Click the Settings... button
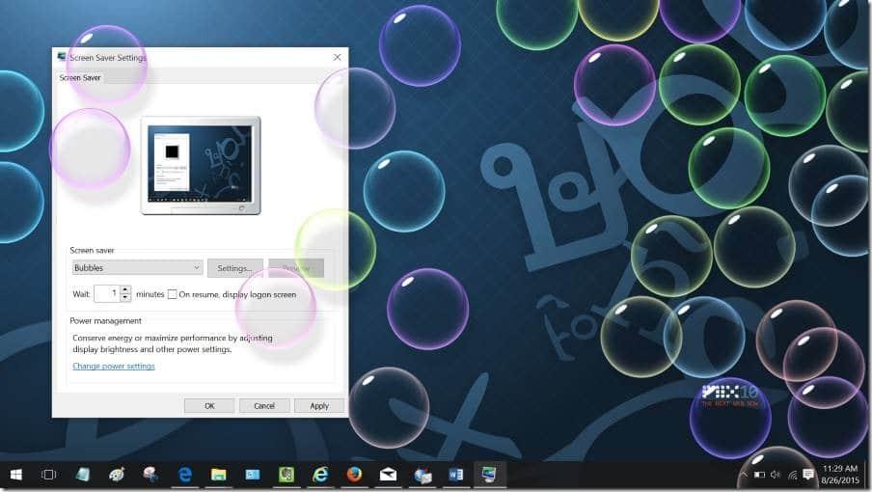 pos(235,267)
